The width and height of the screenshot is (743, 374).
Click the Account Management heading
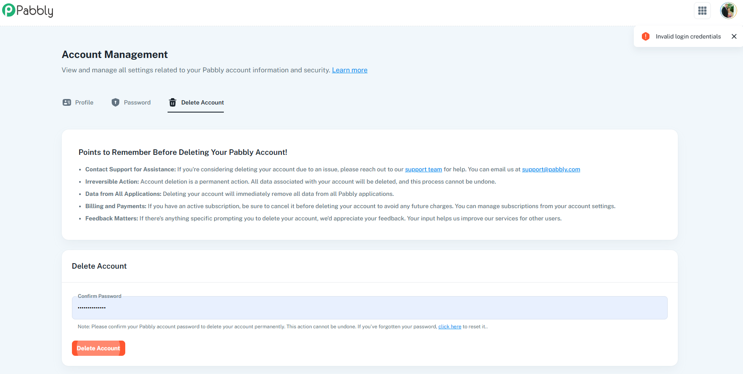point(115,55)
